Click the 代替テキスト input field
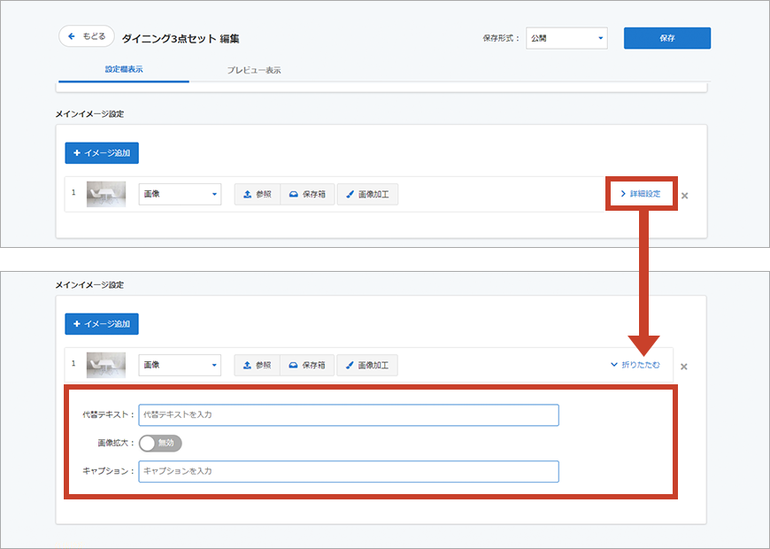770x549 pixels. pyautogui.click(x=349, y=414)
